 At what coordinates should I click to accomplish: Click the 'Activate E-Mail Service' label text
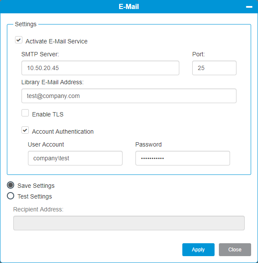point(56,41)
